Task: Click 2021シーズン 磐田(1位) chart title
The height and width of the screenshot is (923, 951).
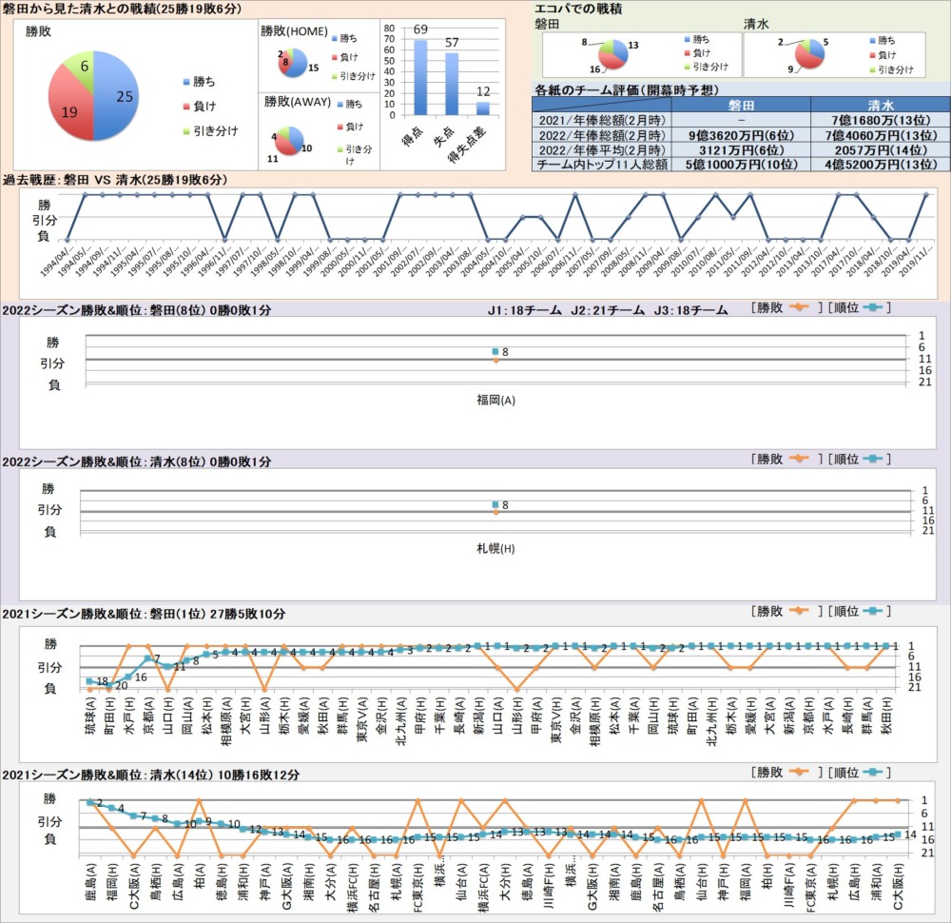Action: tap(143, 614)
